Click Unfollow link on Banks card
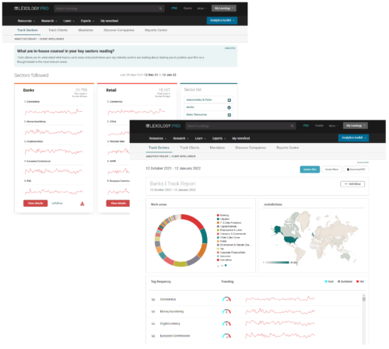 tap(57, 204)
